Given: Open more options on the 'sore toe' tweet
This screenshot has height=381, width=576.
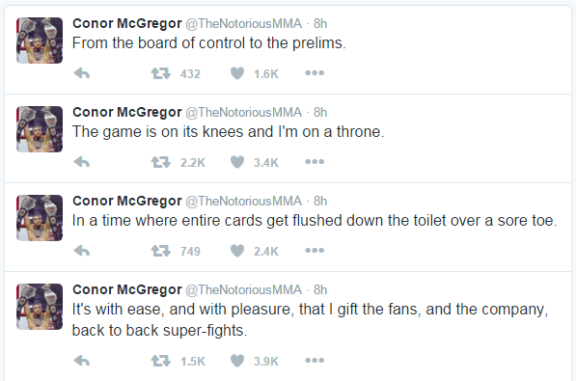Looking at the screenshot, I should pyautogui.click(x=315, y=251).
